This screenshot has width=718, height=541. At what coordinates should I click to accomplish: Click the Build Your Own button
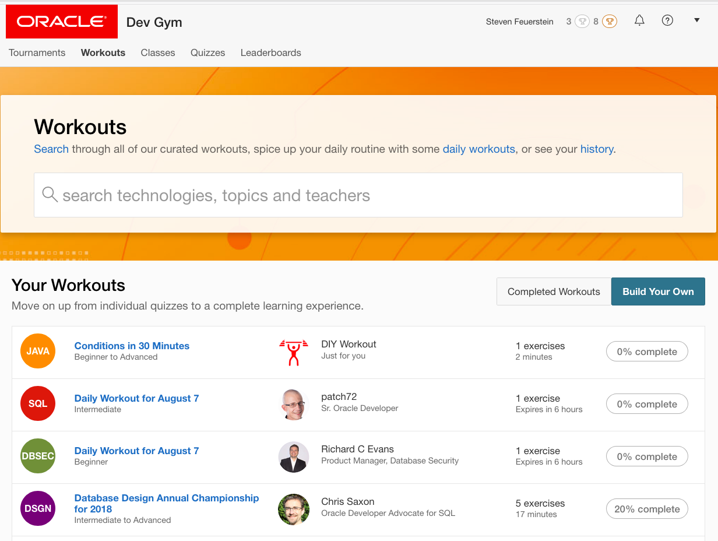tap(658, 291)
